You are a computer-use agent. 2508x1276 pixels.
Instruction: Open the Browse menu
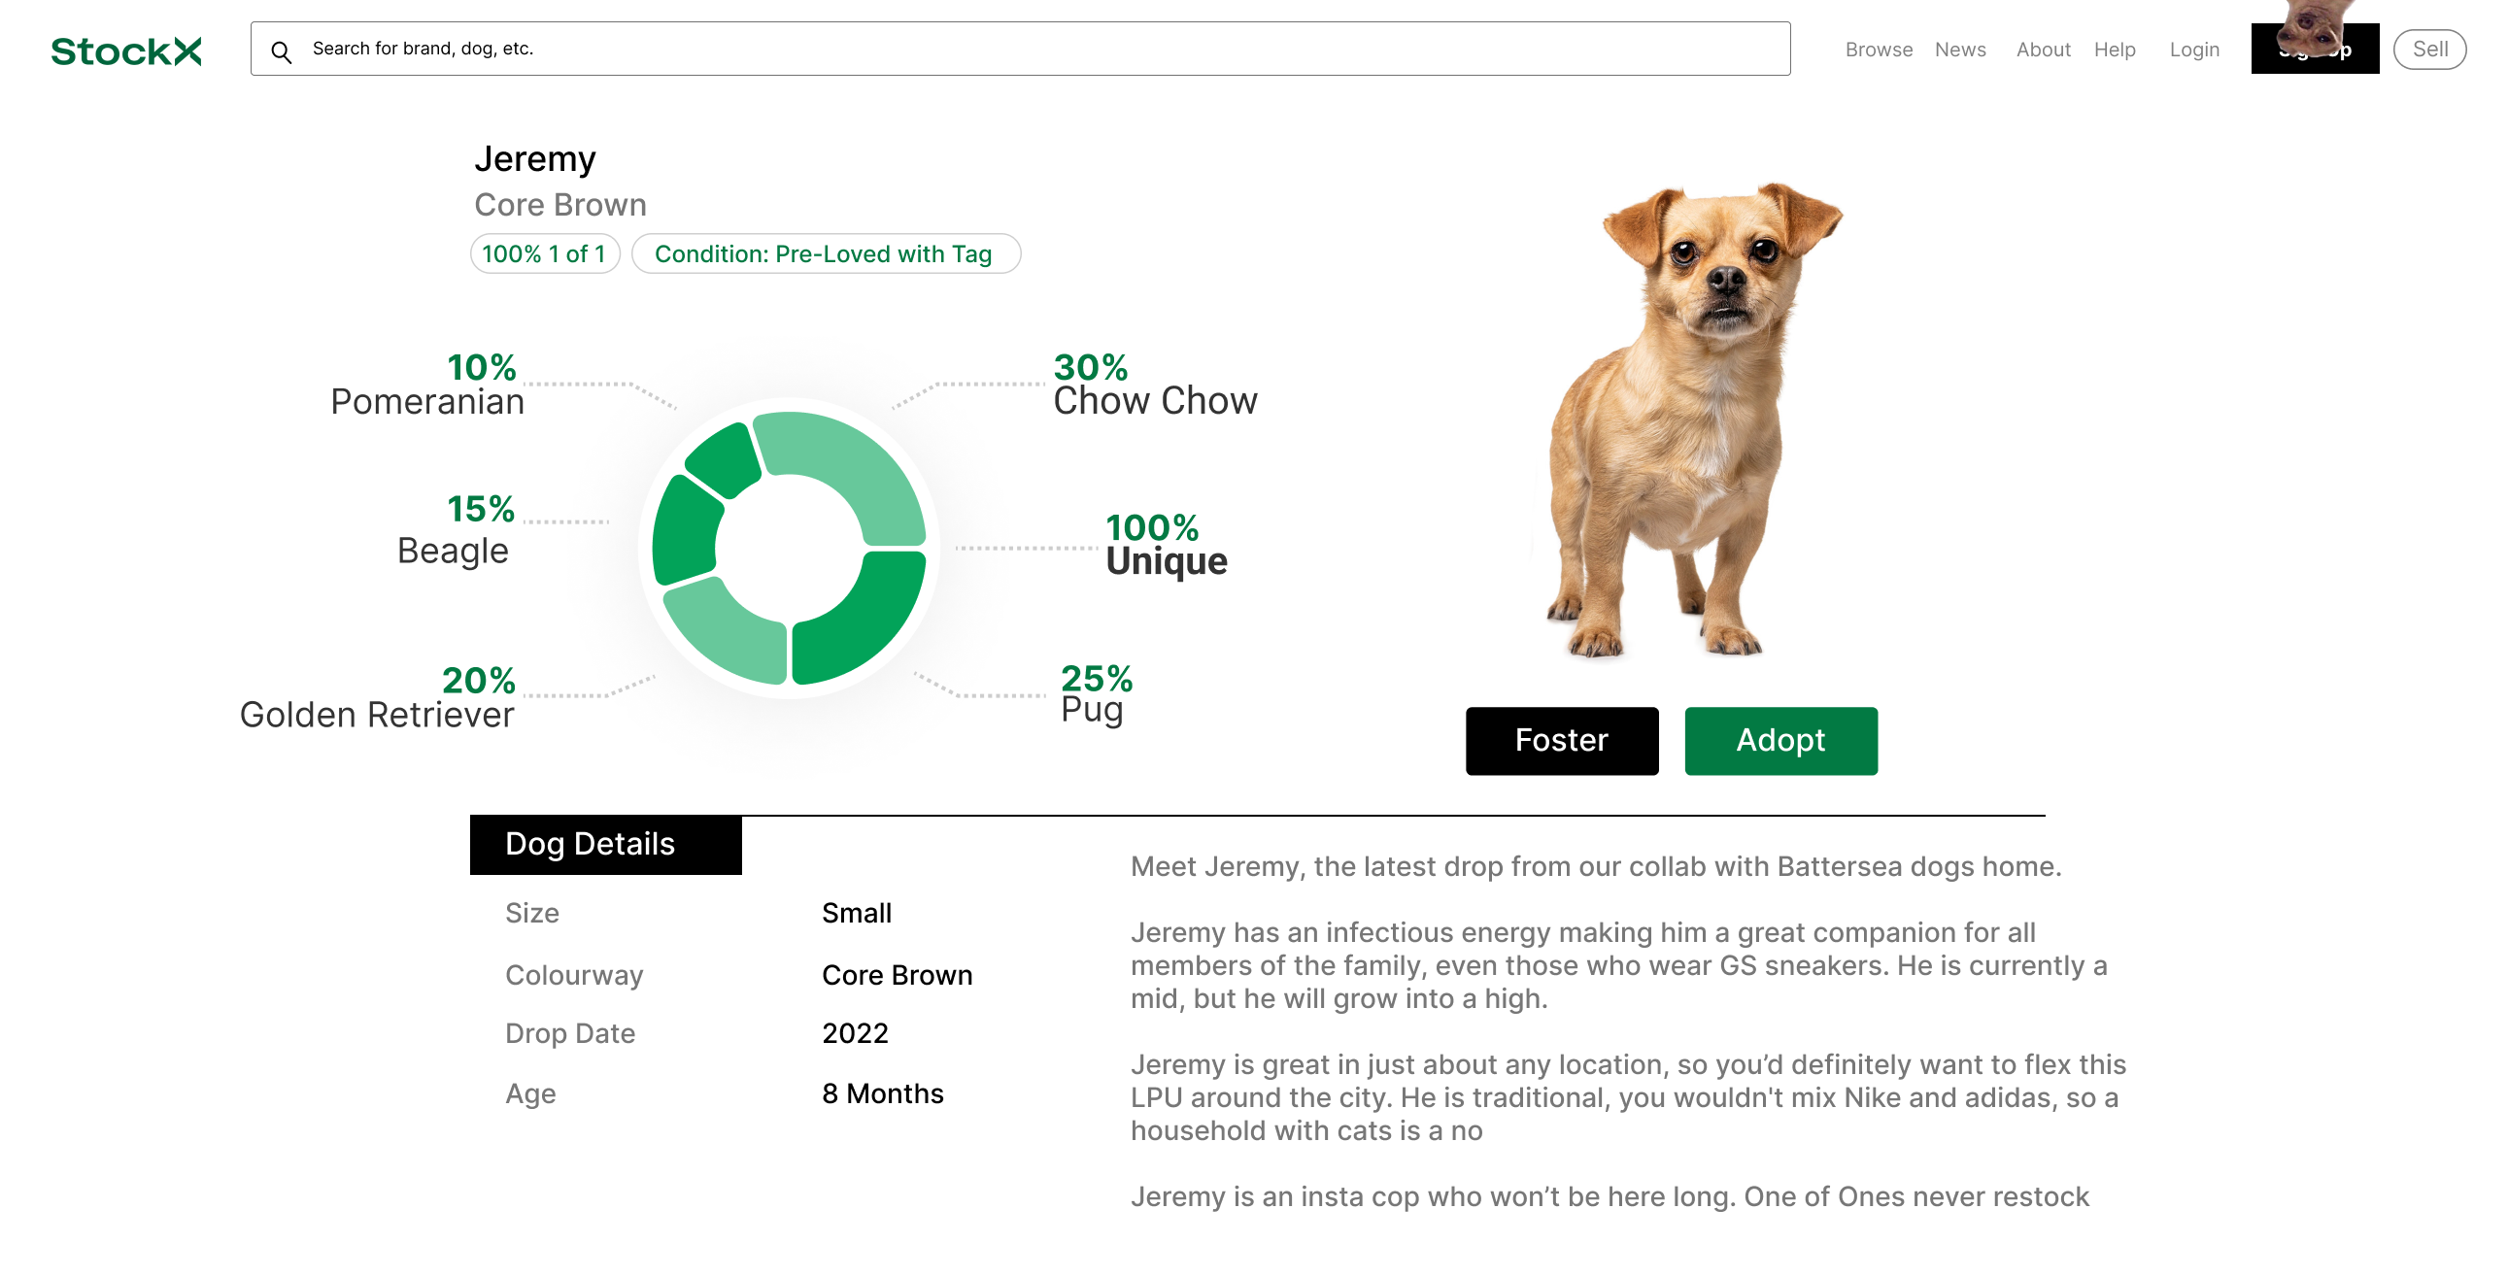point(1878,50)
